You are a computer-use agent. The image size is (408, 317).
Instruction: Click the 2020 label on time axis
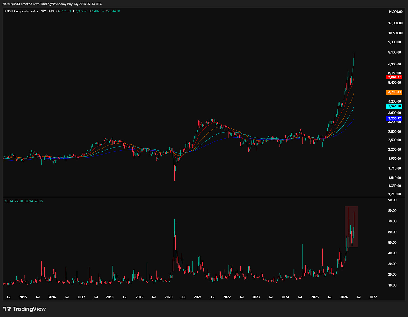(x=169, y=297)
